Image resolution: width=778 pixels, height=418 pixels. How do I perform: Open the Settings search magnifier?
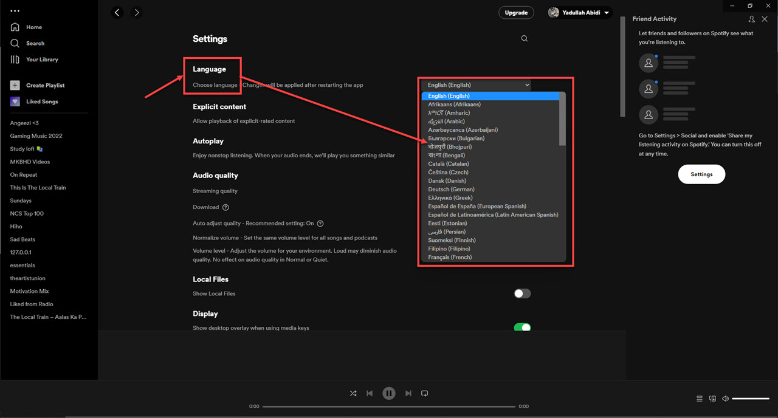click(524, 38)
